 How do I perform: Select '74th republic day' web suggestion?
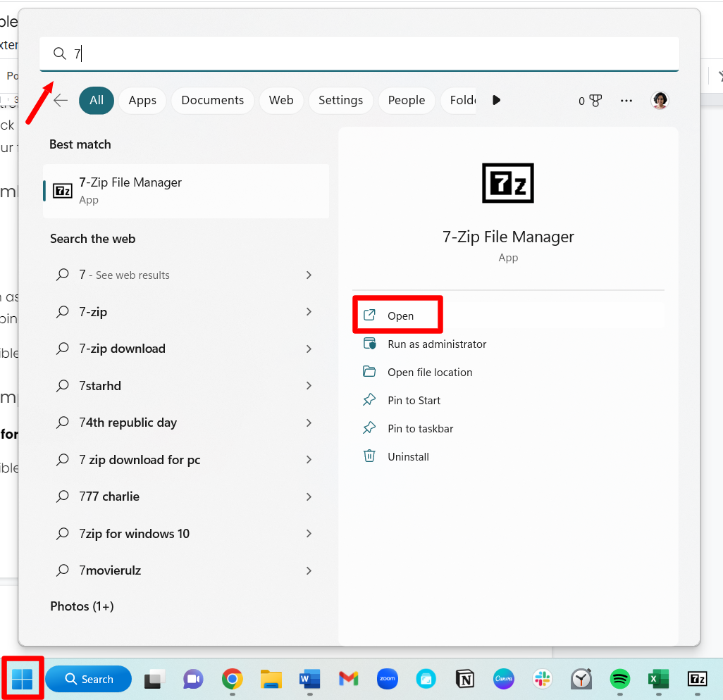(186, 423)
